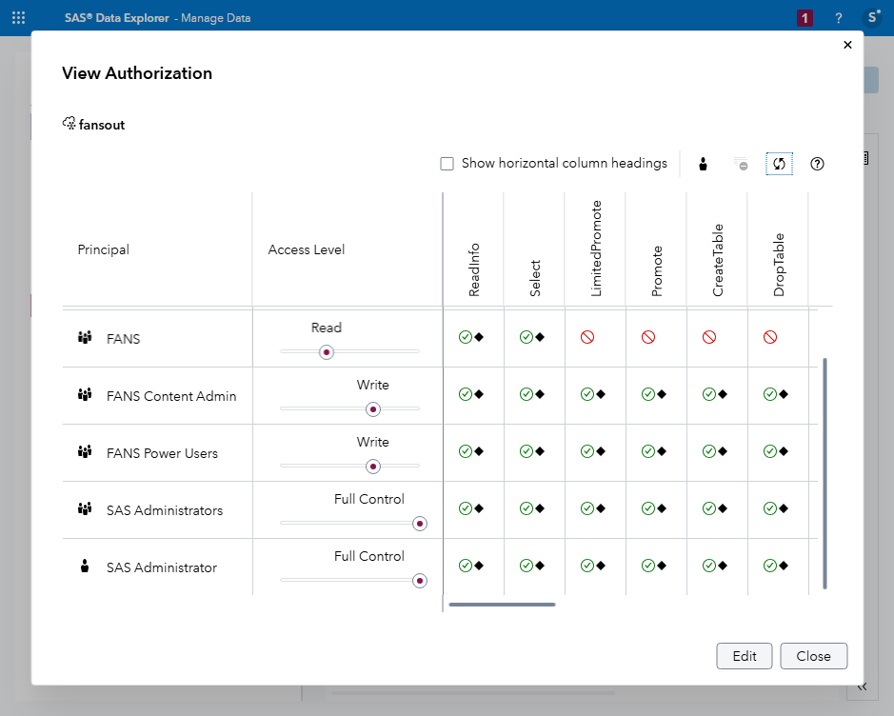
Task: Click Manage Data in the title bar
Action: tap(217, 17)
